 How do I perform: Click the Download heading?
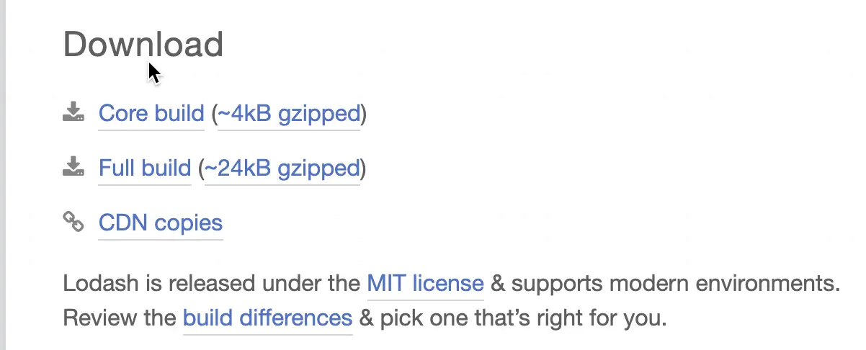tap(143, 45)
